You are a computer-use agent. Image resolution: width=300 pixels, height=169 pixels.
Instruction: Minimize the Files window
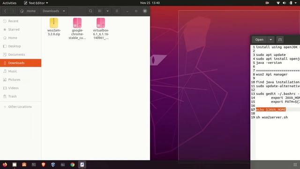tap(127, 11)
